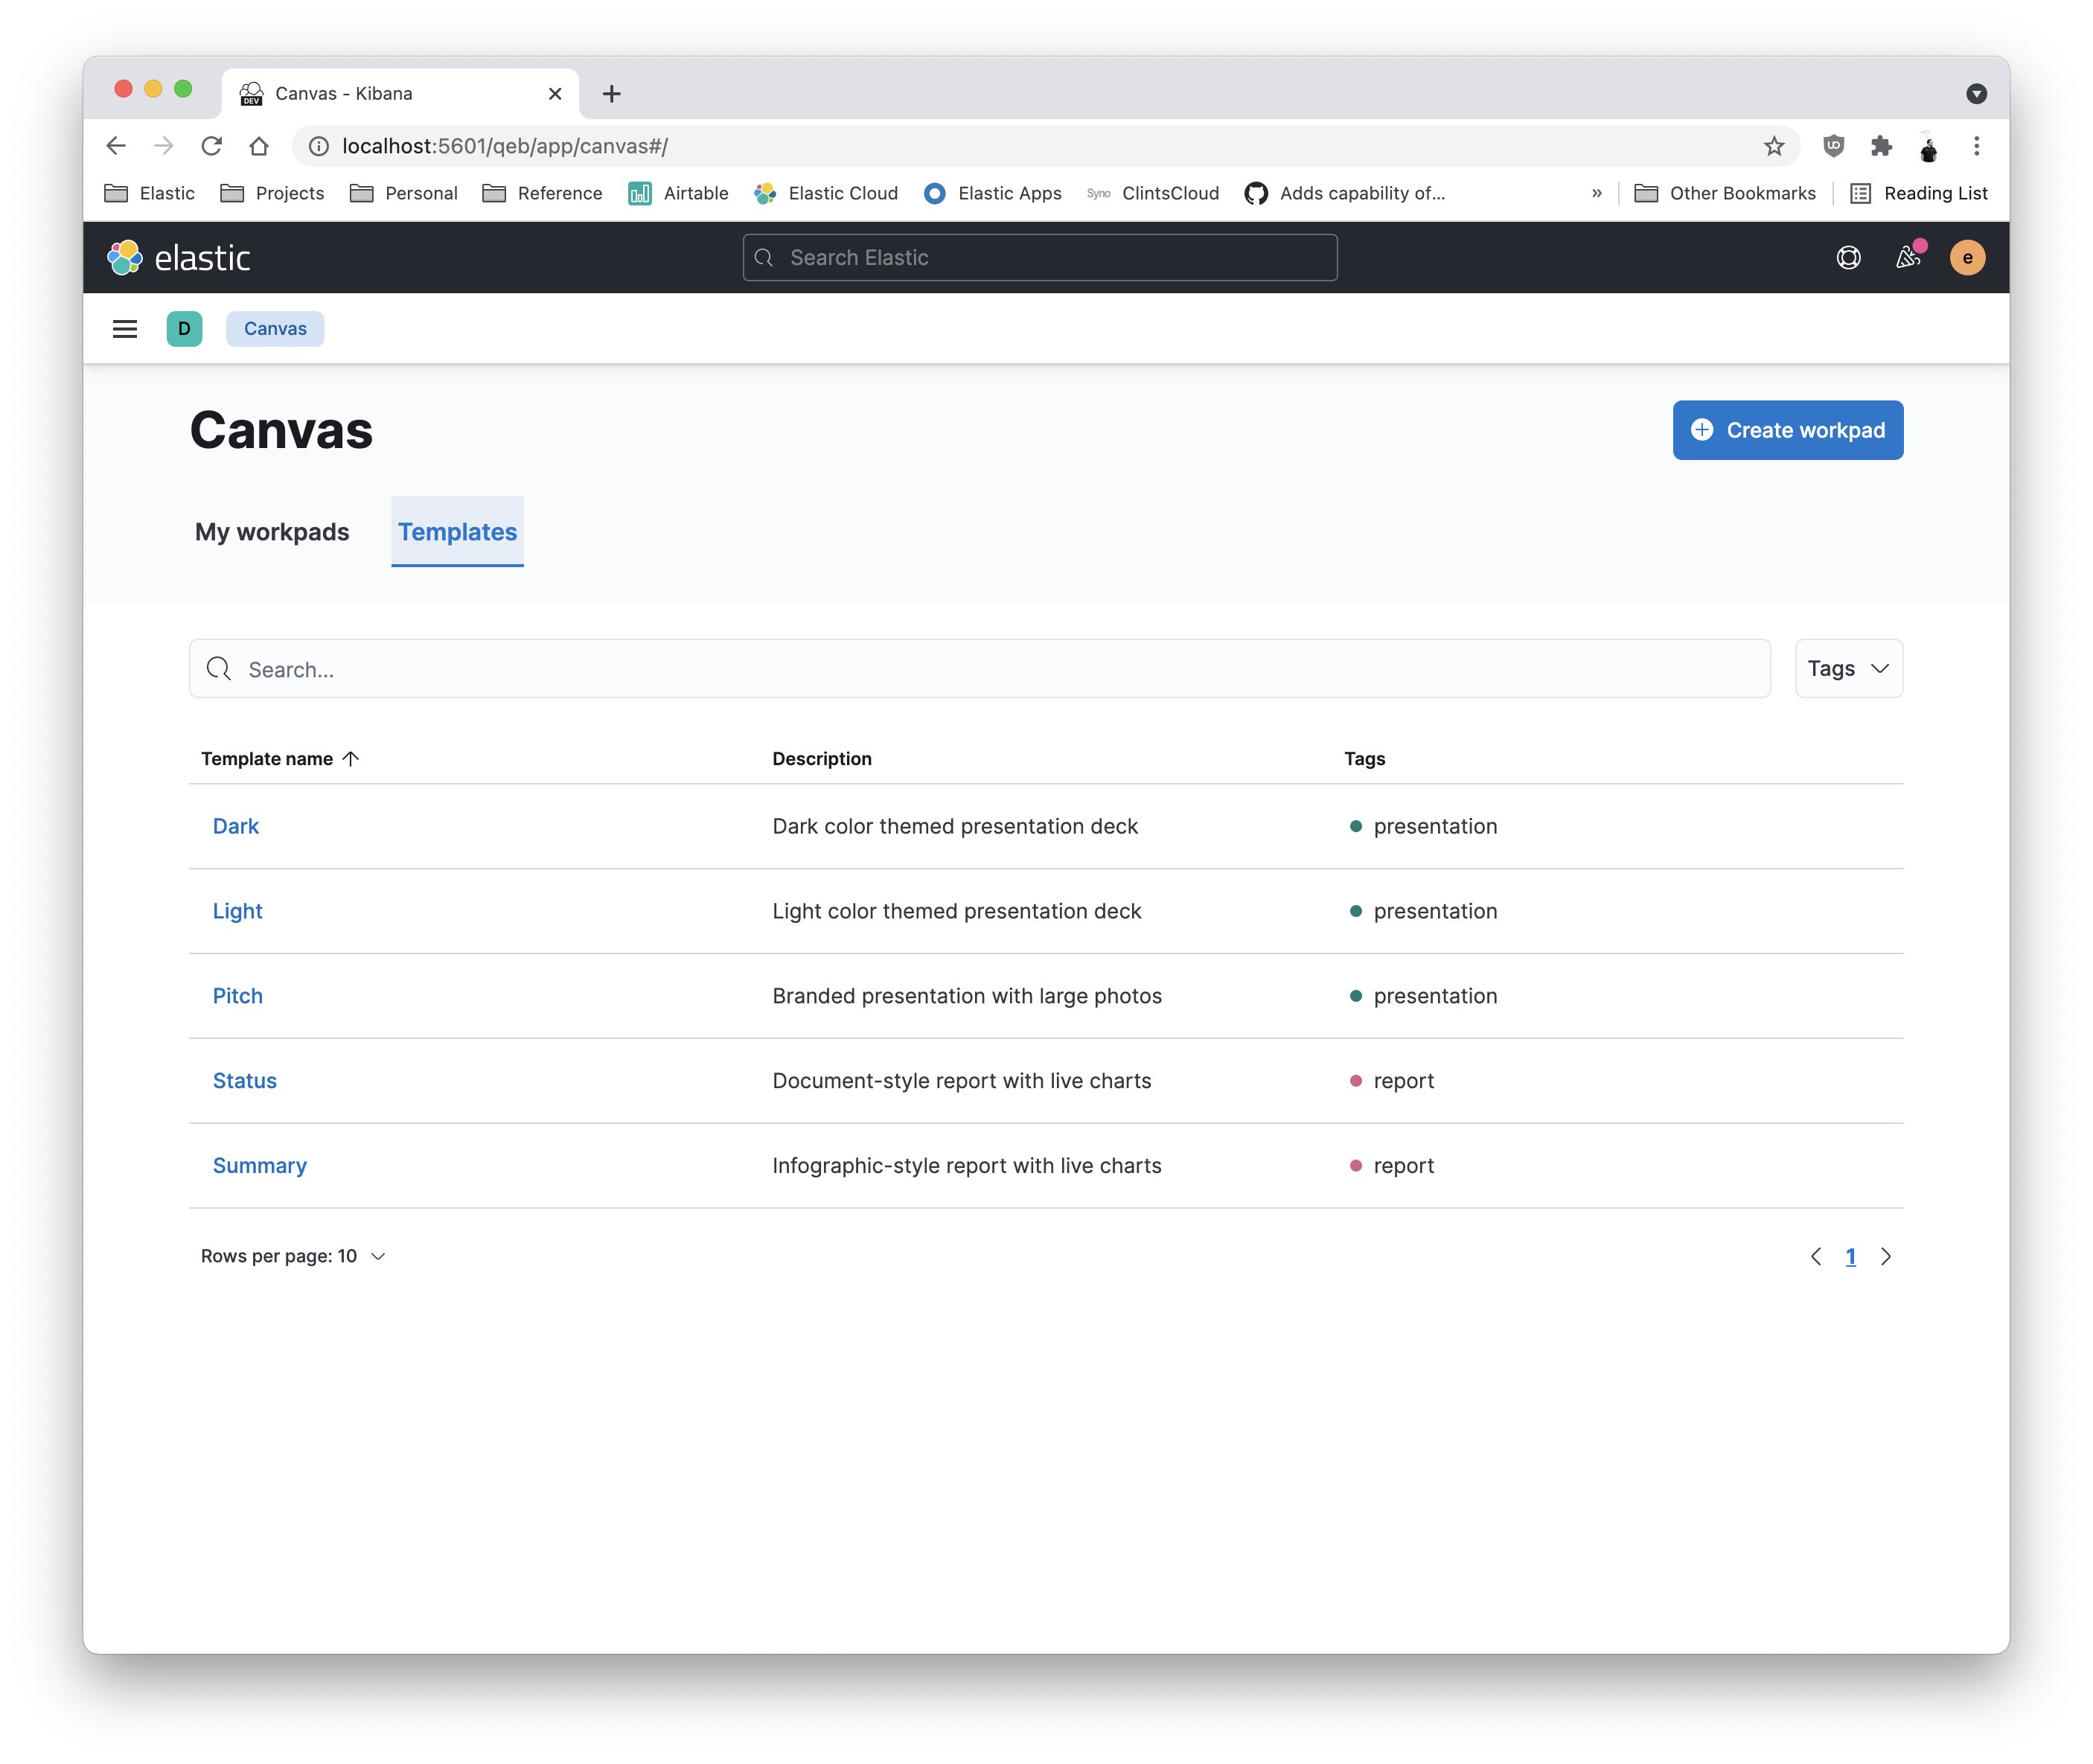The height and width of the screenshot is (1764, 2093).
Task: Click the Elastic logo in header
Action: click(x=179, y=258)
